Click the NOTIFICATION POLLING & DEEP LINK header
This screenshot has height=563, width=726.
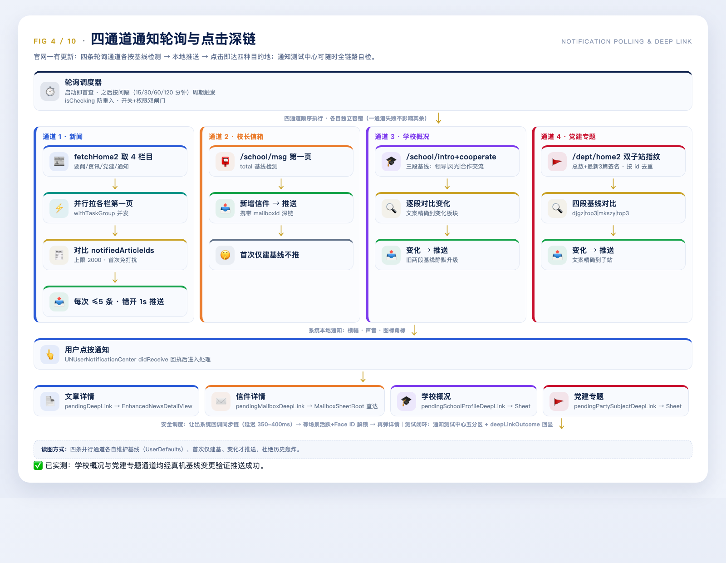pos(627,41)
